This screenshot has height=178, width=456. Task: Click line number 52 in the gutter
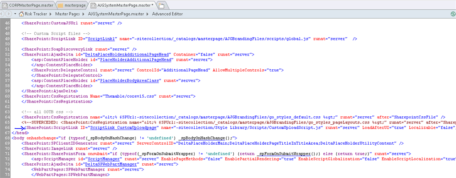(x=7, y=54)
